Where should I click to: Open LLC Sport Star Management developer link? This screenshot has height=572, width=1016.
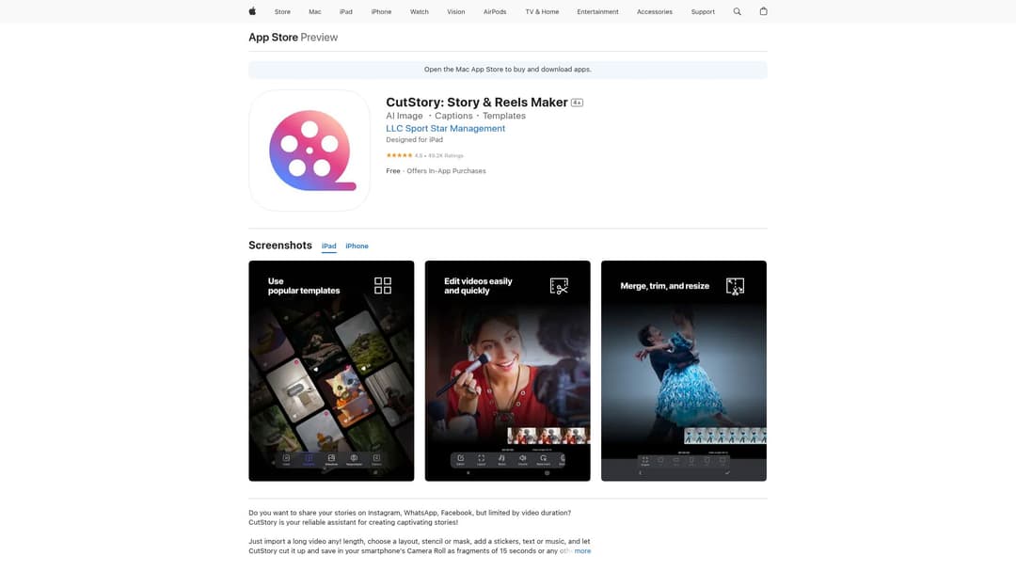(446, 128)
